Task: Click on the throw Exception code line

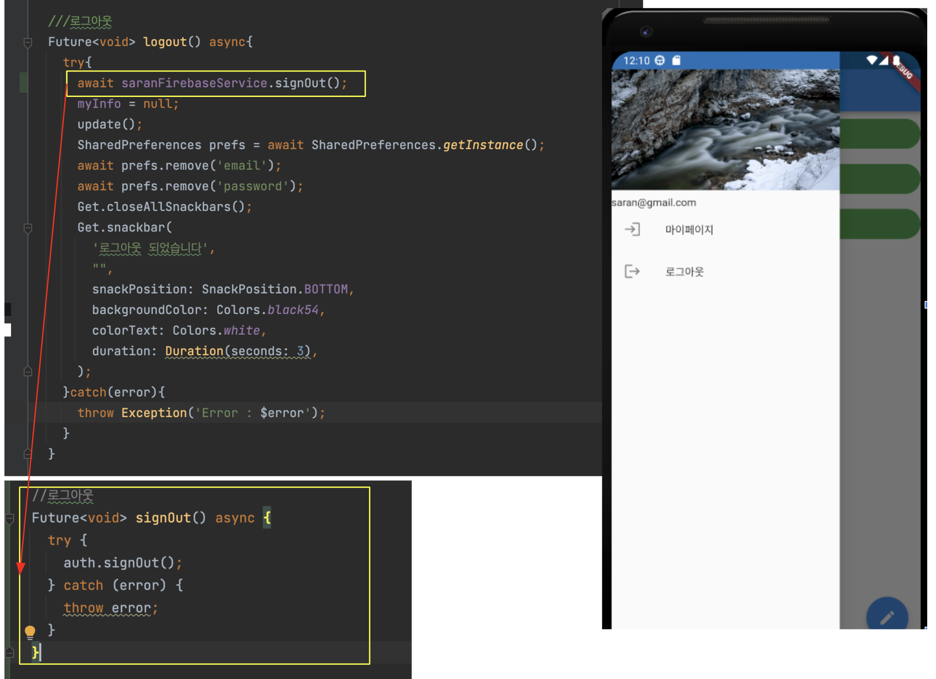Action: coord(201,413)
